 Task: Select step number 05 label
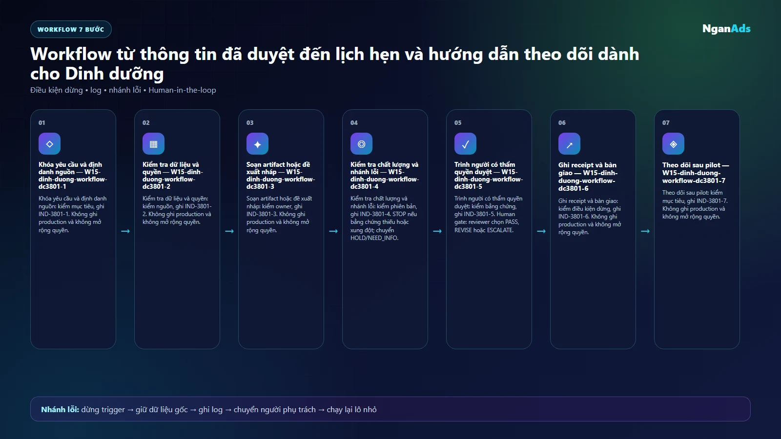point(458,123)
